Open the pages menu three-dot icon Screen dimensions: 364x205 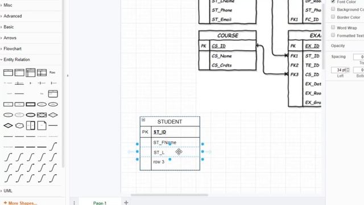[74, 203]
